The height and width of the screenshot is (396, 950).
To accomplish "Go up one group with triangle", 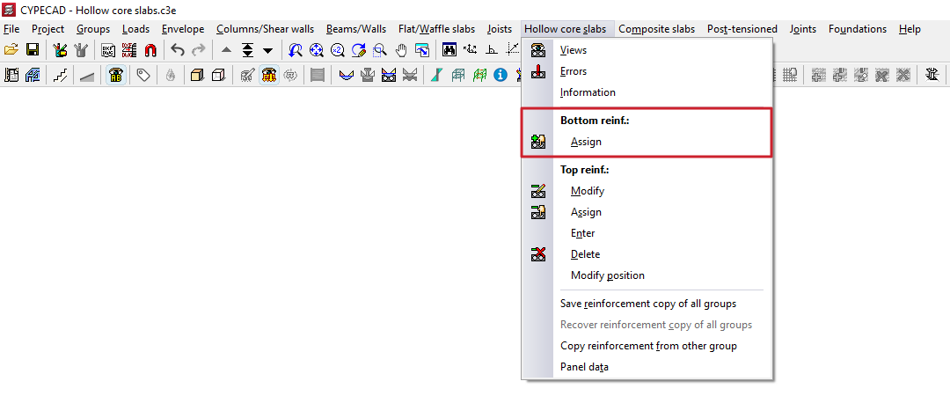I will (226, 50).
